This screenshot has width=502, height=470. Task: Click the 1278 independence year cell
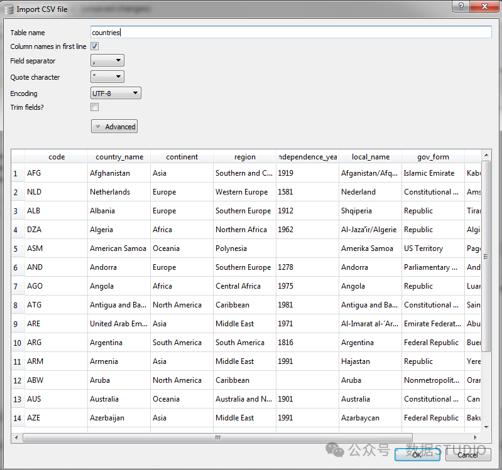tap(307, 267)
